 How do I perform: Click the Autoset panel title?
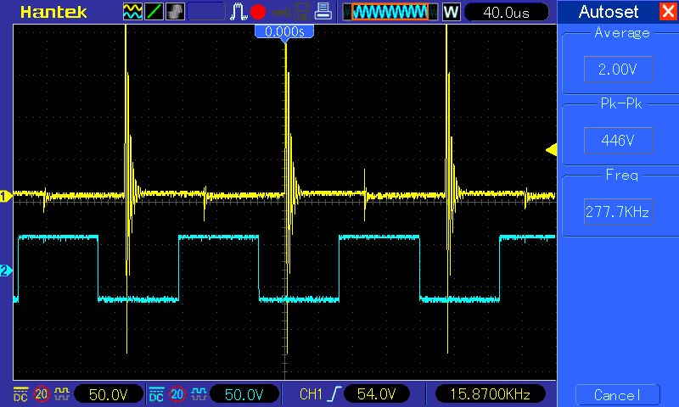pyautogui.click(x=609, y=12)
